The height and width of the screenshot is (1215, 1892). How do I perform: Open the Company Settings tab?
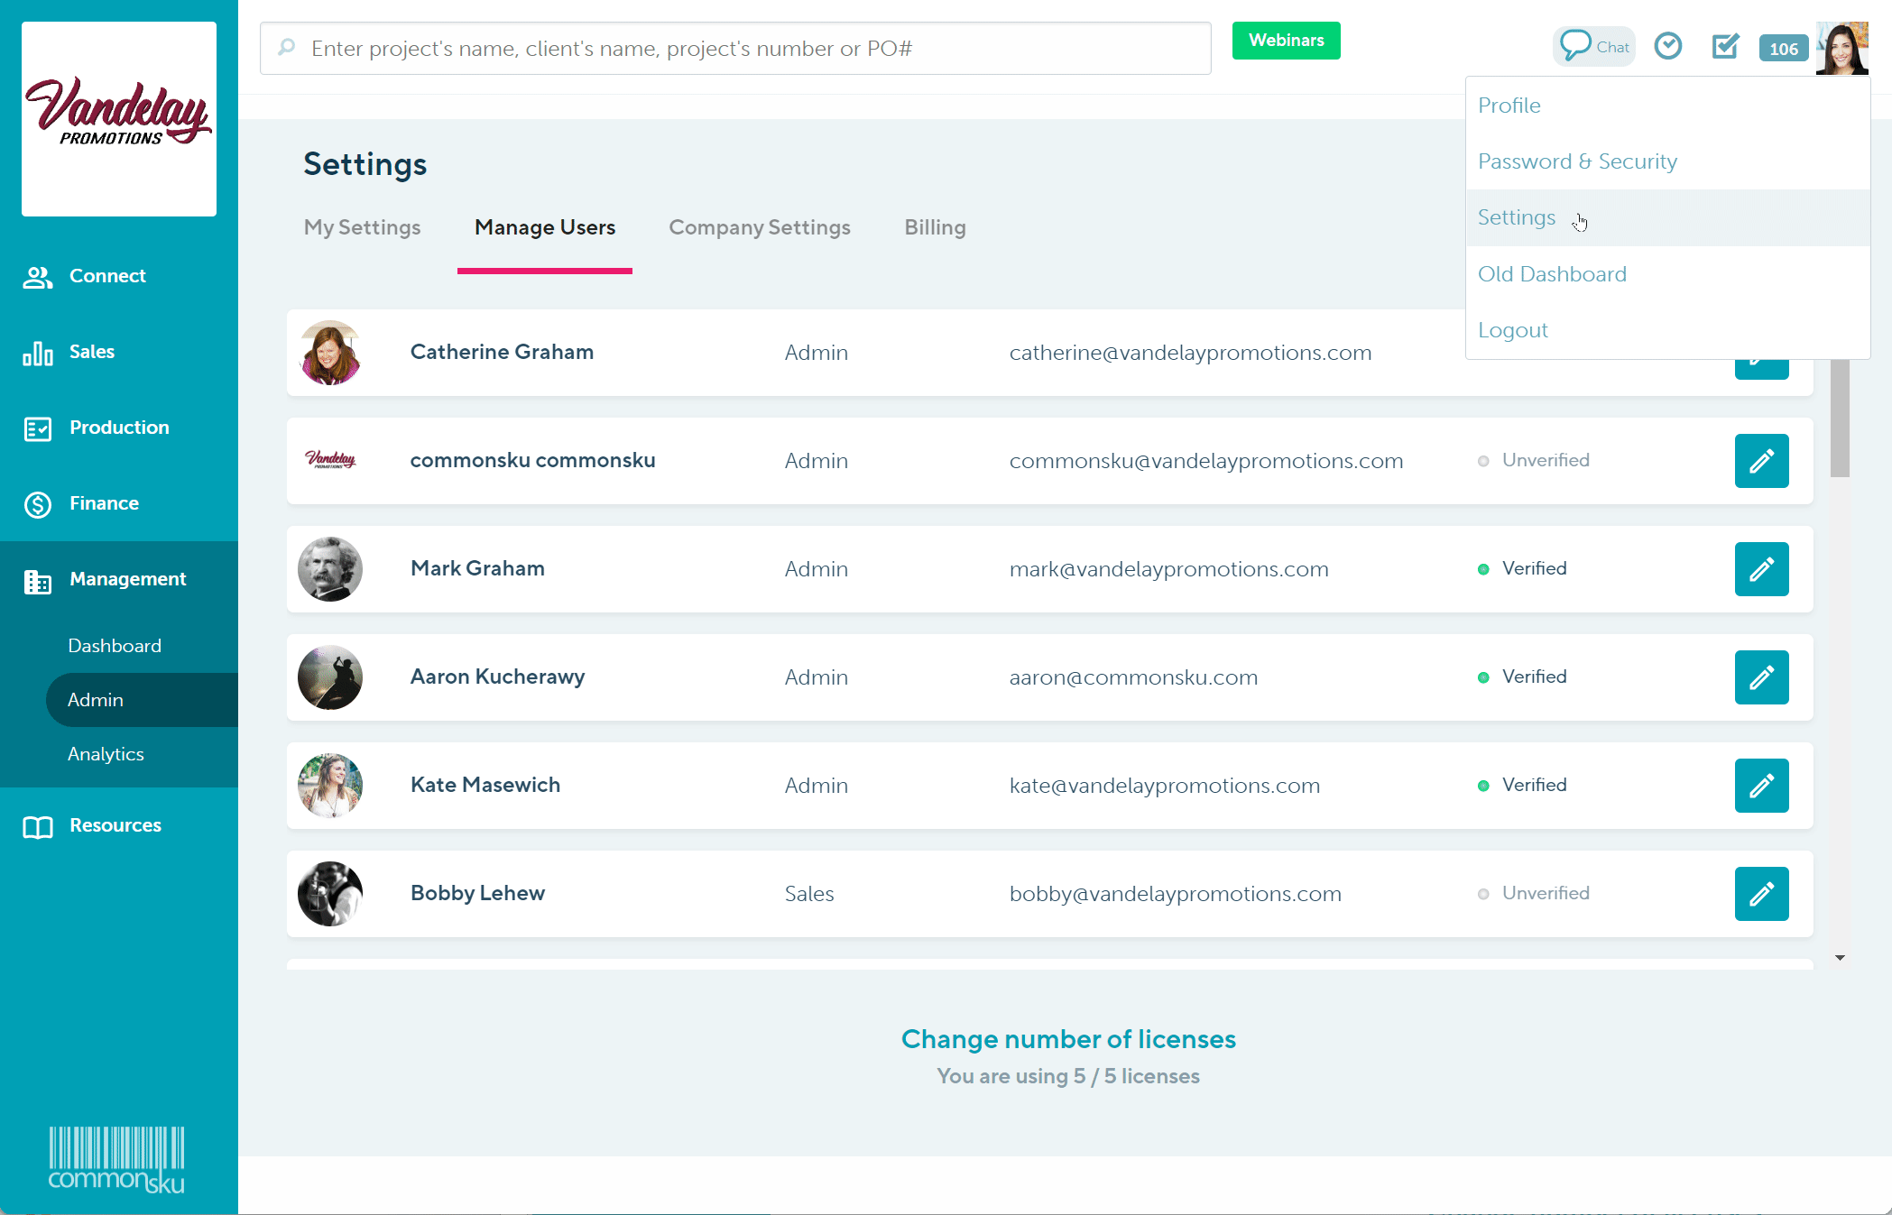759,227
